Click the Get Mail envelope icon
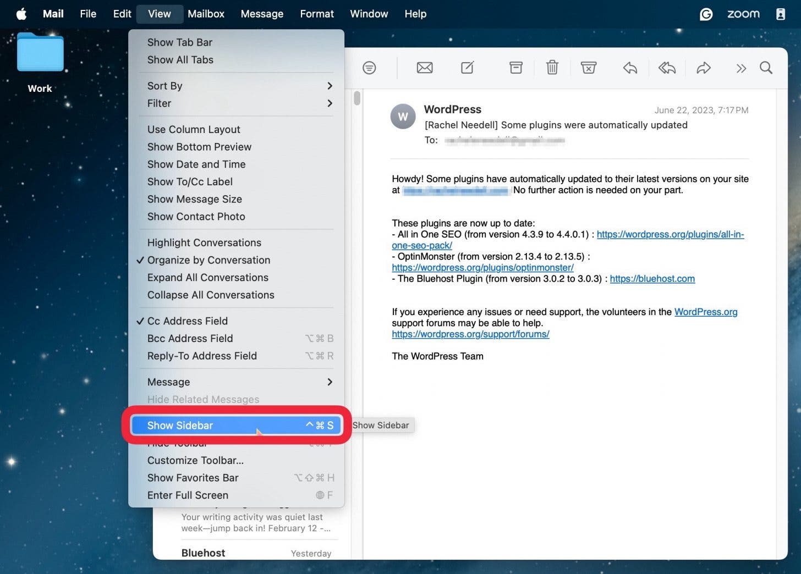Image resolution: width=801 pixels, height=574 pixels. click(x=425, y=68)
